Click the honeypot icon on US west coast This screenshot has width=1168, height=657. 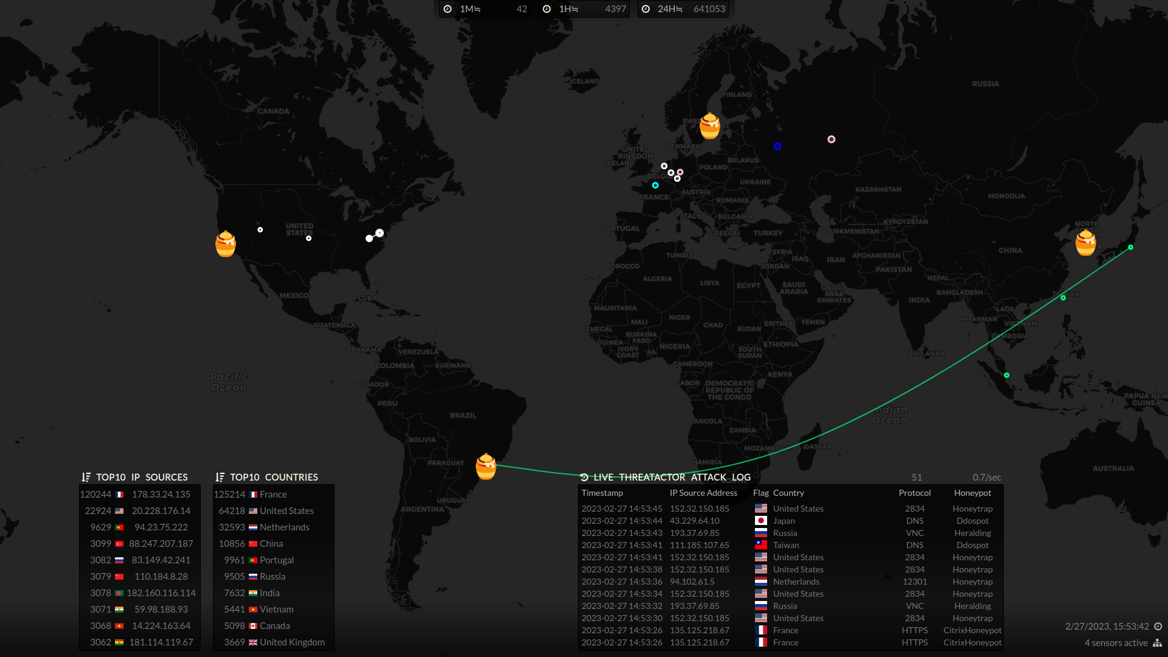pyautogui.click(x=226, y=244)
